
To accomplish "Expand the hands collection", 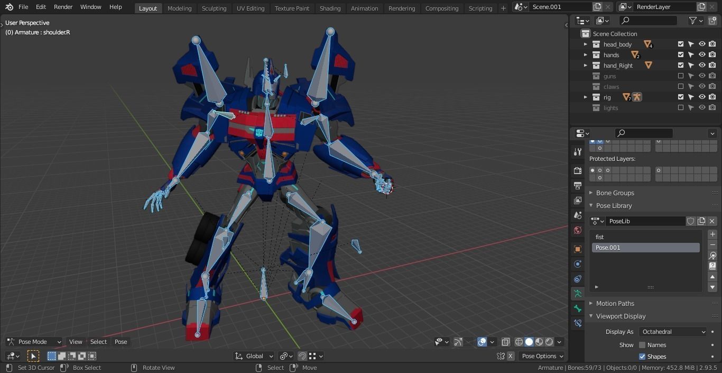I will point(586,55).
